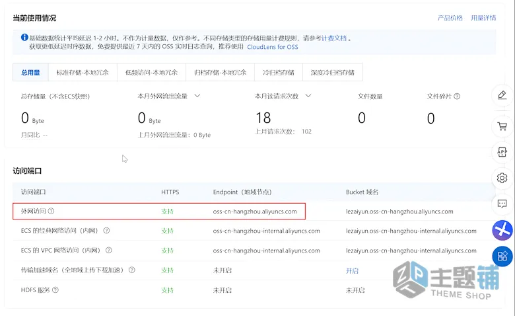Click 总存储量（不含ECS快照）label
515x316 pixels.
[x=55, y=97]
